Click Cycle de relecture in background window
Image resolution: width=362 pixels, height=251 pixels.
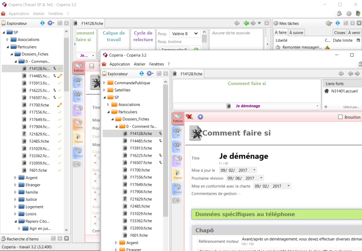tap(143, 36)
